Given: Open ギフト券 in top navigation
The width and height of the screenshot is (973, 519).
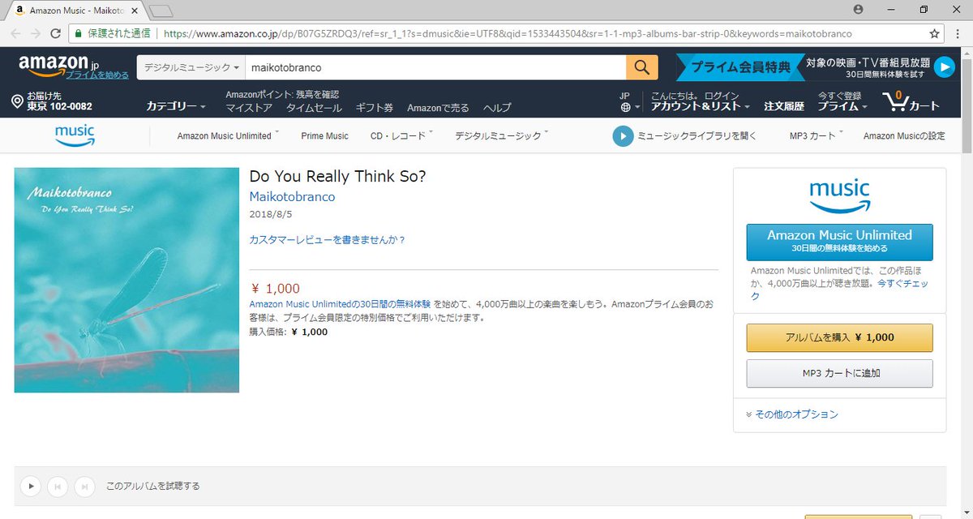Looking at the screenshot, I should tap(375, 108).
